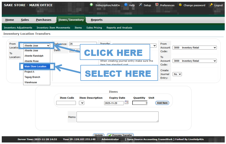Switch to the Purchases tab

(x=44, y=20)
